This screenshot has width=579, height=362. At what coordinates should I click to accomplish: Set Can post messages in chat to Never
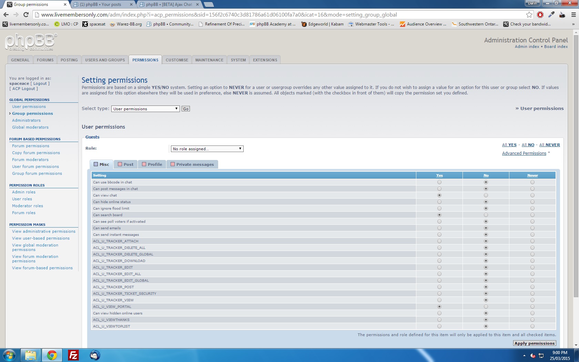point(532,189)
